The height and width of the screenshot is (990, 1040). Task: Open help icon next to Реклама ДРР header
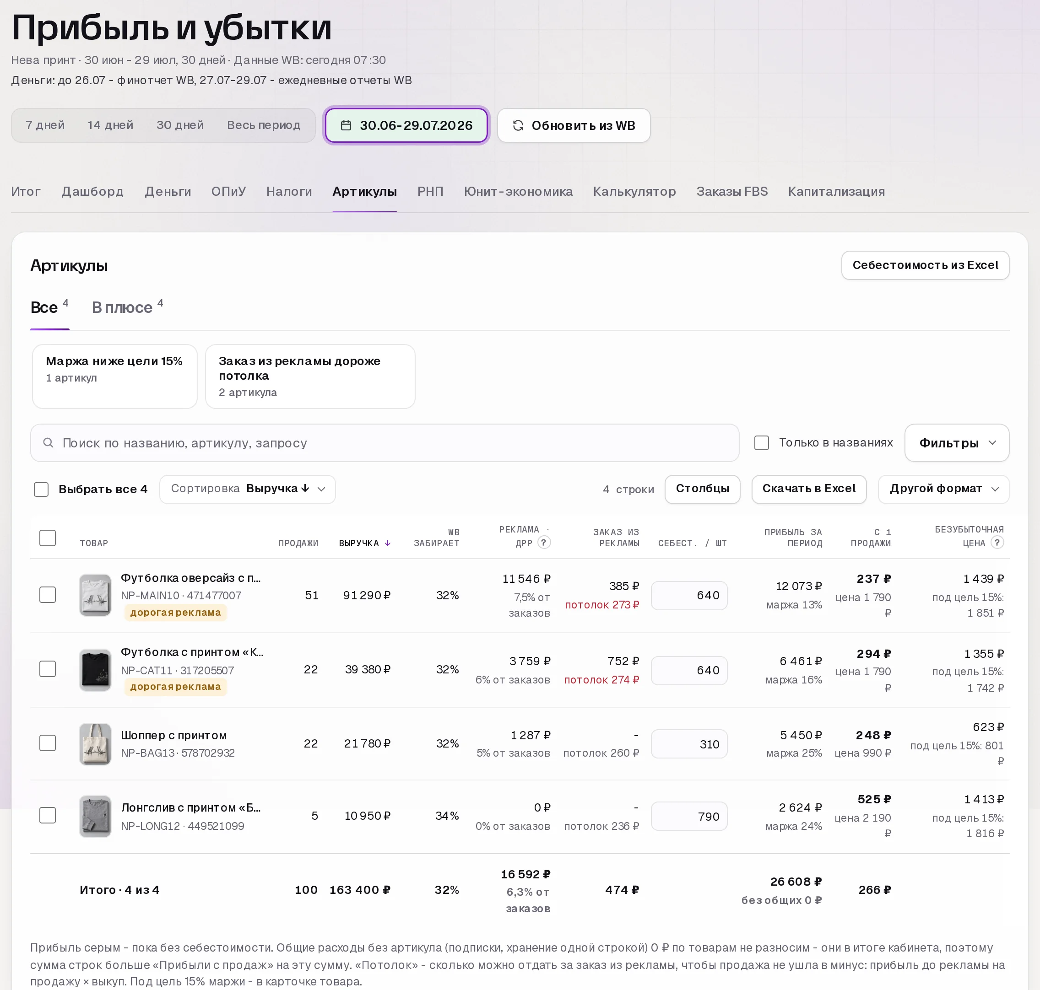click(x=544, y=543)
